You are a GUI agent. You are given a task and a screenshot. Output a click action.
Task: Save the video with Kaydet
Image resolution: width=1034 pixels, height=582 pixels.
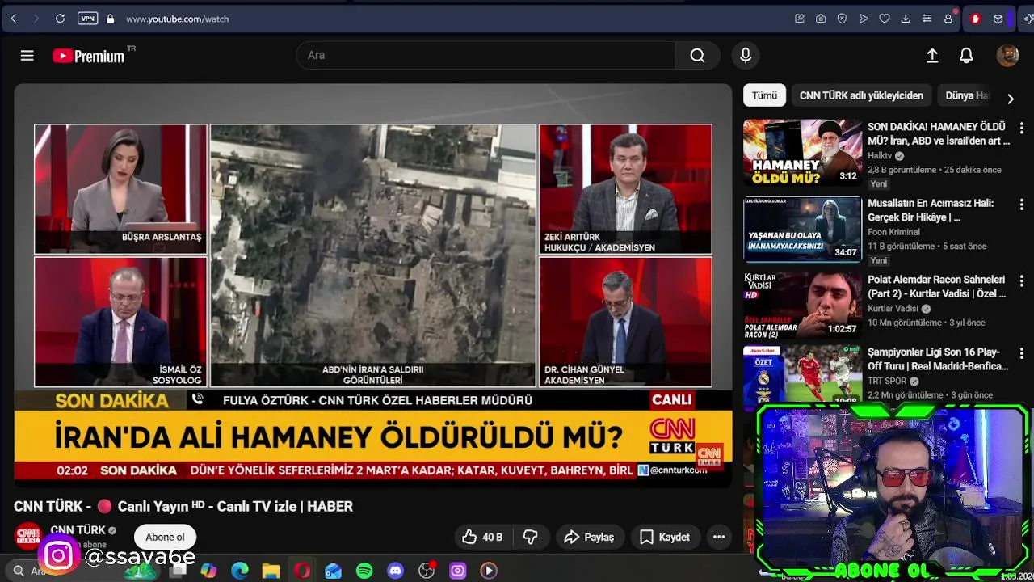tap(665, 537)
